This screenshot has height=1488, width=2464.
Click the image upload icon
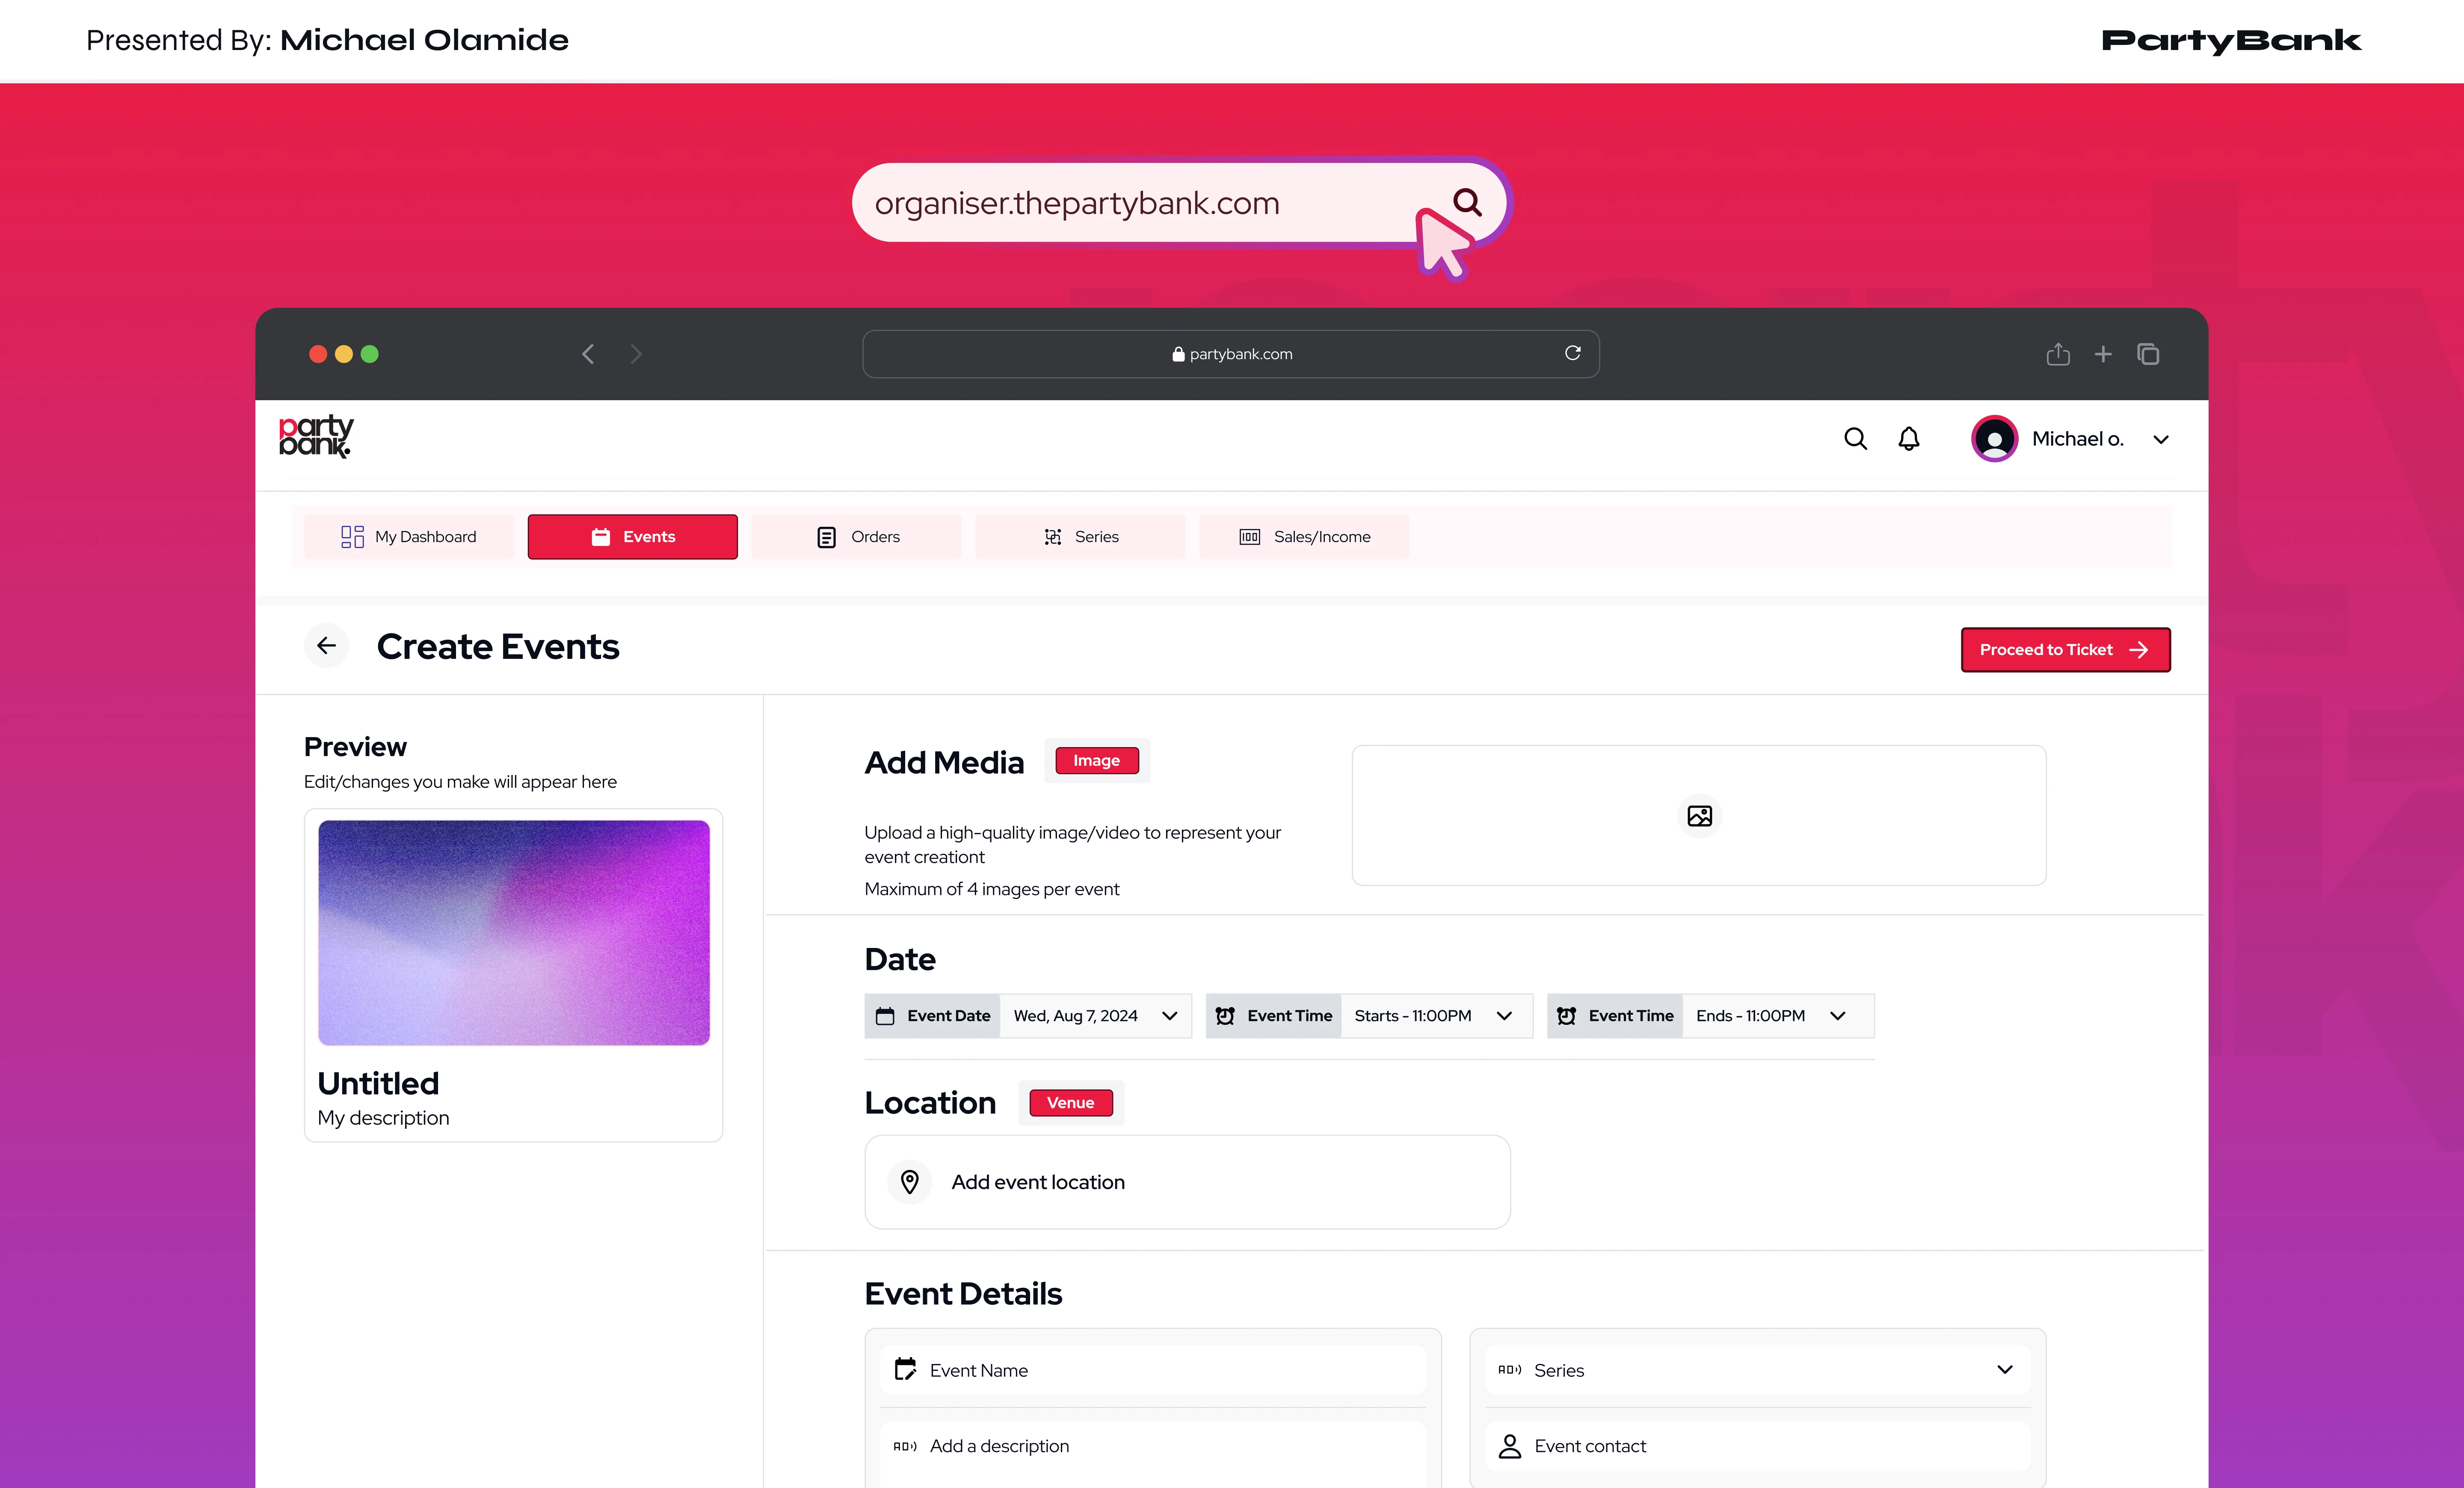coord(1699,815)
